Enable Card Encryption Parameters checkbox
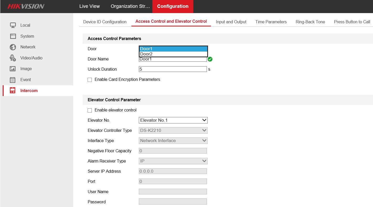This screenshot has width=373, height=207. click(x=90, y=80)
